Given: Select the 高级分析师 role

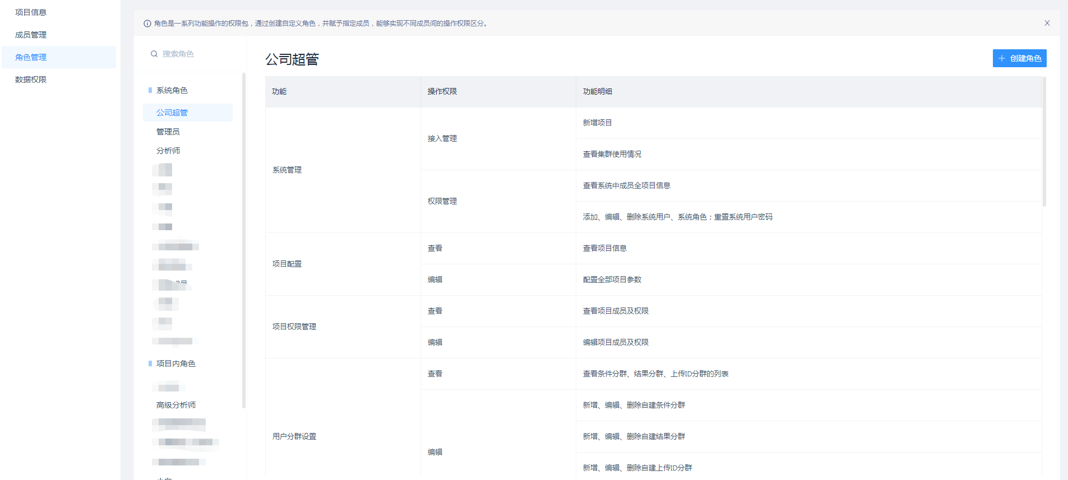Looking at the screenshot, I should pyautogui.click(x=176, y=405).
